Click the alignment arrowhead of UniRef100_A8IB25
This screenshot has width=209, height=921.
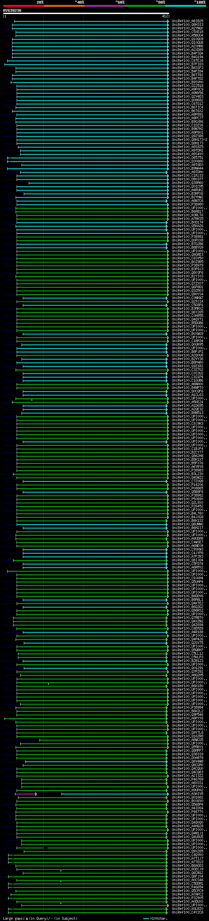[168, 22]
